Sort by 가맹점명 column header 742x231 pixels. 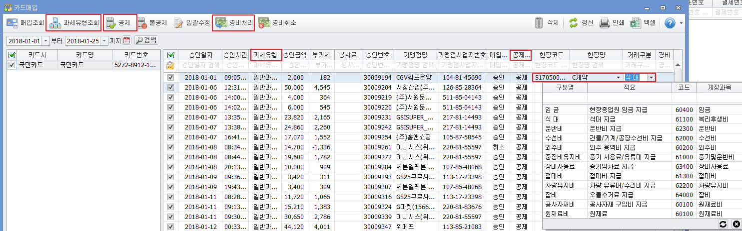(x=415, y=55)
